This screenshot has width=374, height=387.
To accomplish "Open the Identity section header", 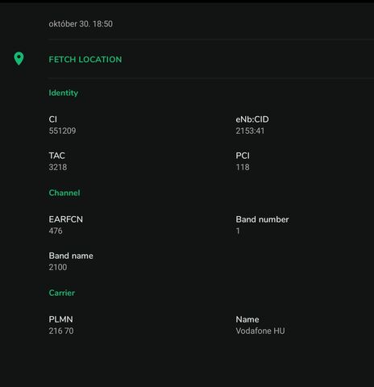I will [64, 93].
